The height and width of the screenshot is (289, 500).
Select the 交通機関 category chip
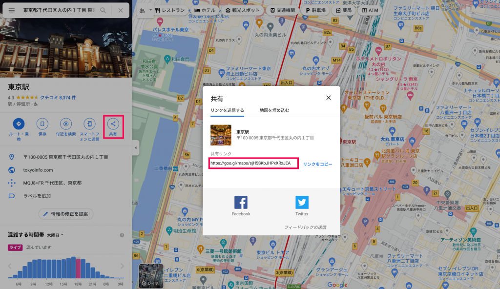point(283,10)
